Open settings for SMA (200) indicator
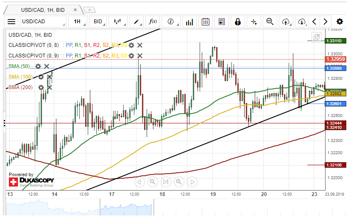This screenshot has height=218, width=348. [x=41, y=87]
